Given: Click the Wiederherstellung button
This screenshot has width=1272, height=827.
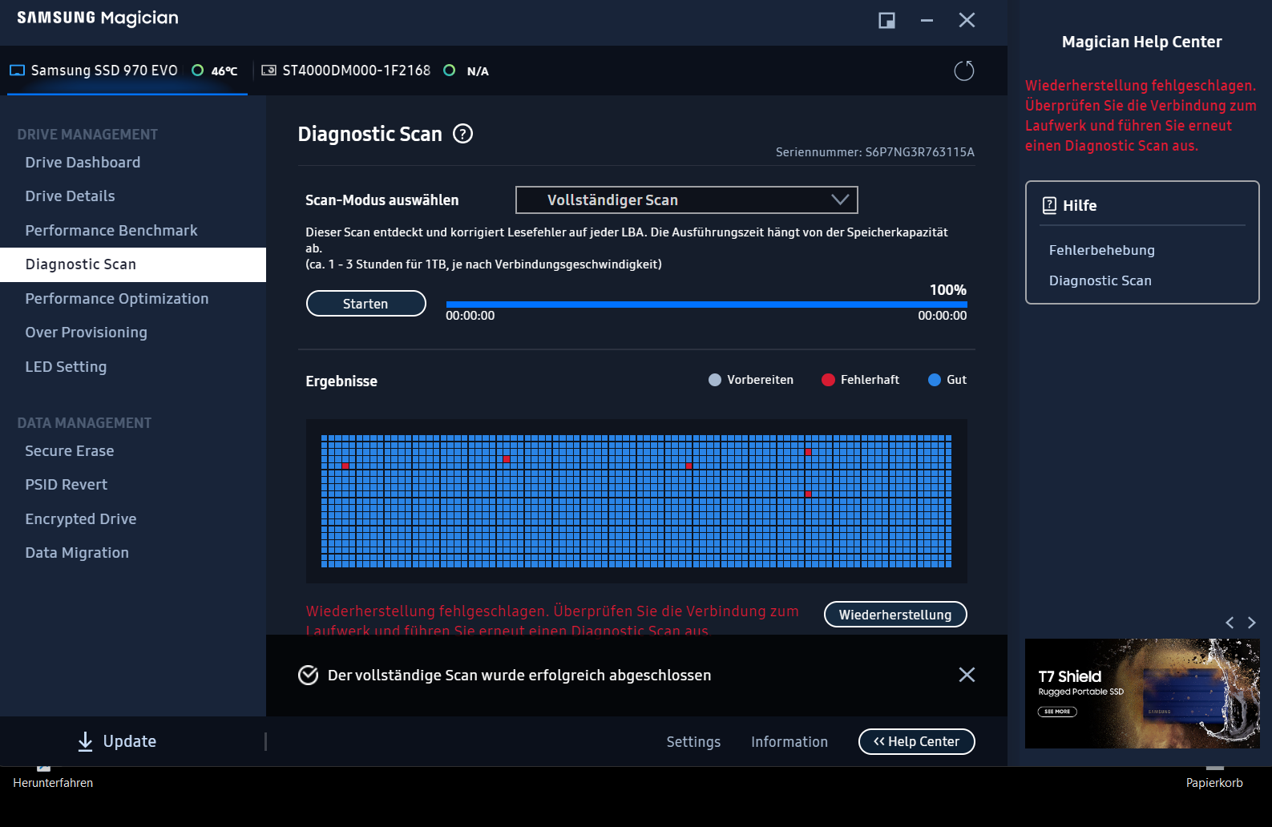Looking at the screenshot, I should 895,615.
